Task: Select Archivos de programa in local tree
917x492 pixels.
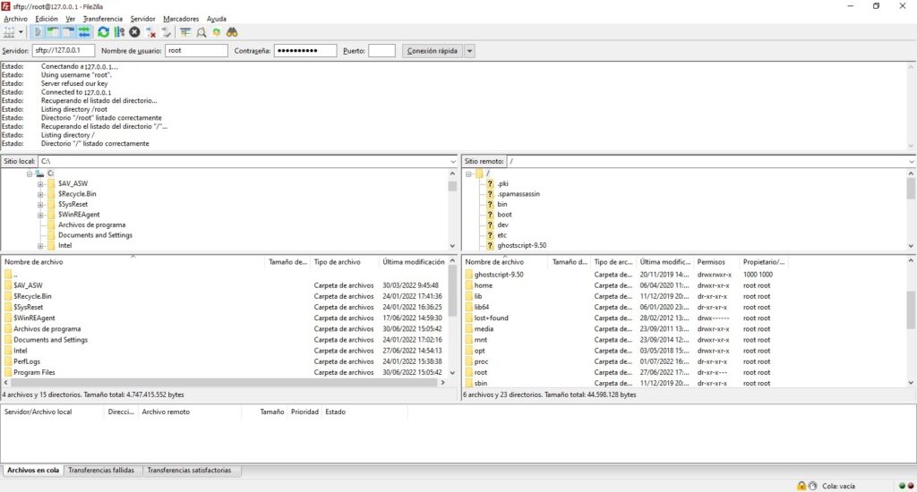Action: click(92, 225)
